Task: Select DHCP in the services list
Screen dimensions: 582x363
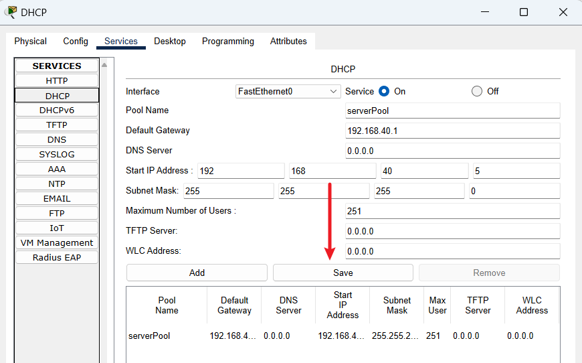Action: pos(57,96)
